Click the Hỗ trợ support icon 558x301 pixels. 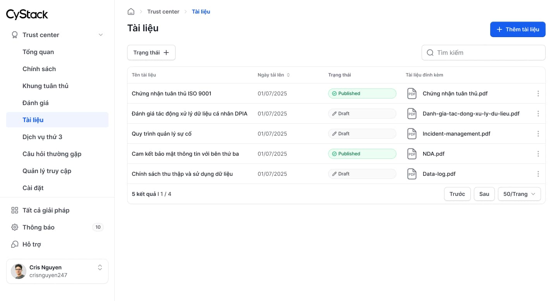[x=15, y=244]
